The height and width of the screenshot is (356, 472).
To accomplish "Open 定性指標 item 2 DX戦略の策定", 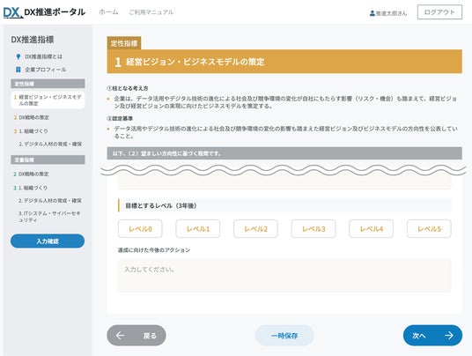I will coord(32,117).
